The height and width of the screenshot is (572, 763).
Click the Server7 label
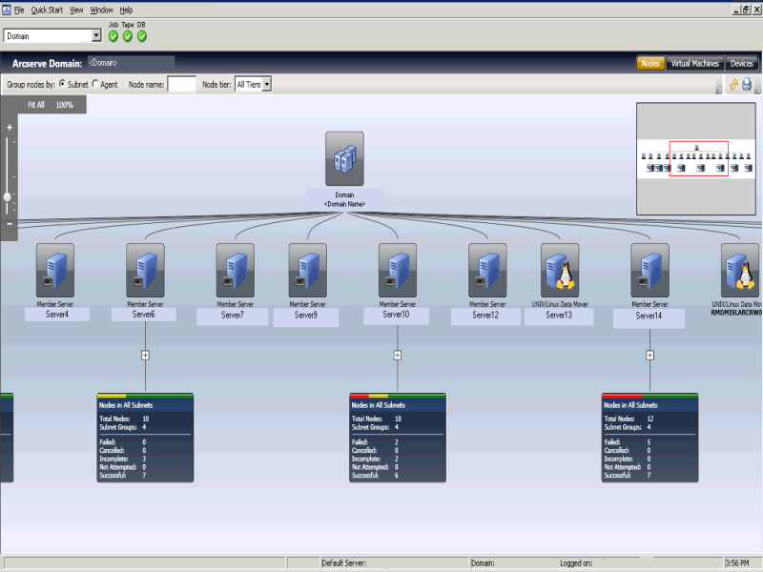232,316
